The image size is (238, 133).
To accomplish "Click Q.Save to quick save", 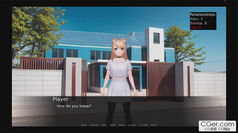I will [132, 125].
